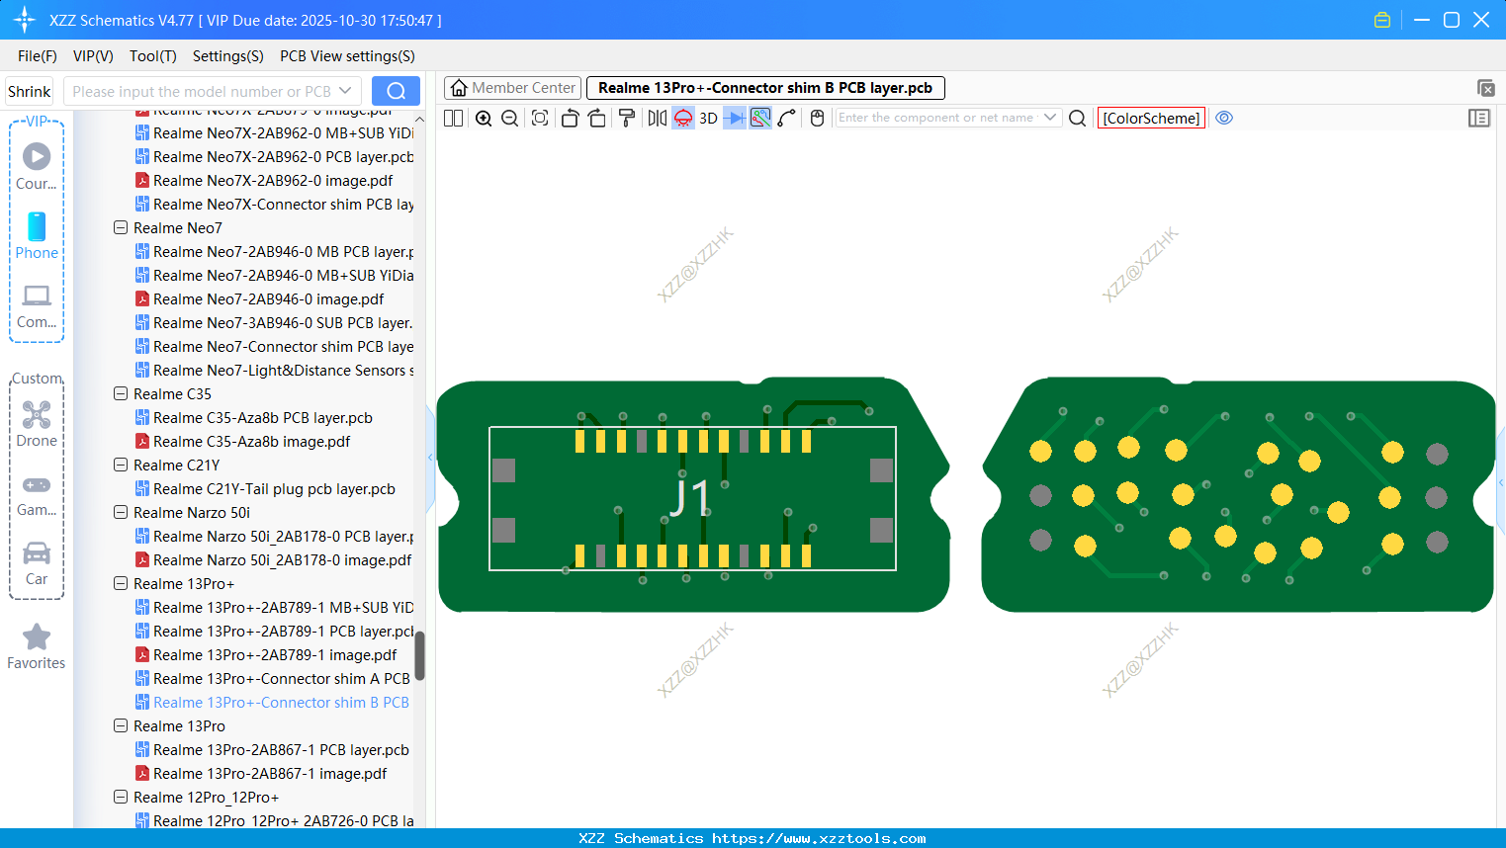Open the Drone category
This screenshot has height=848, width=1506.
pyautogui.click(x=37, y=424)
